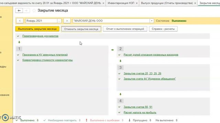Click the Закрытие месяца page title
This screenshot has width=220, height=123.
pos(53,11)
